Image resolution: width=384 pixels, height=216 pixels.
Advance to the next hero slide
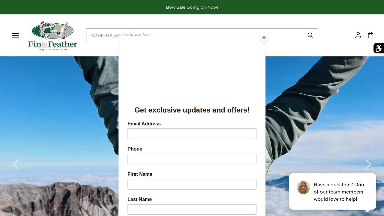click(368, 164)
